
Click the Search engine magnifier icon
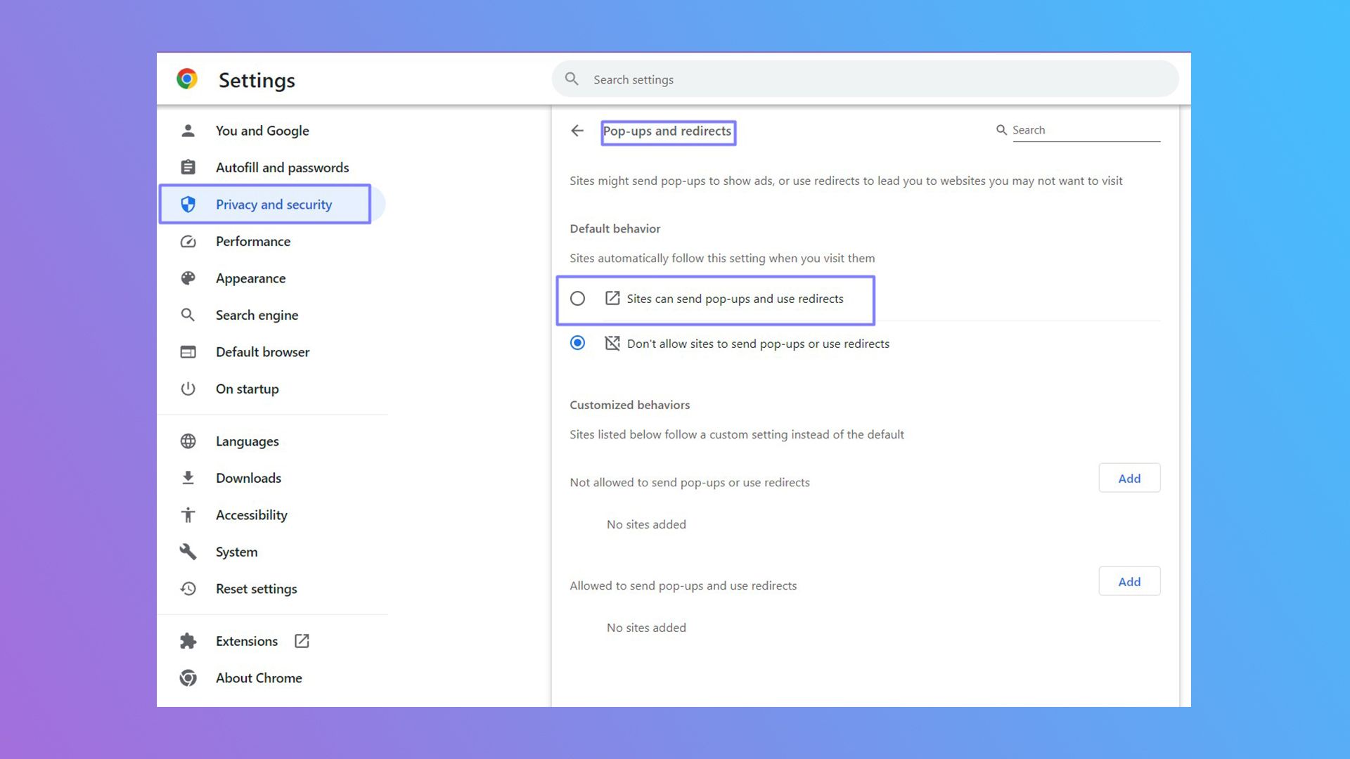pos(188,315)
